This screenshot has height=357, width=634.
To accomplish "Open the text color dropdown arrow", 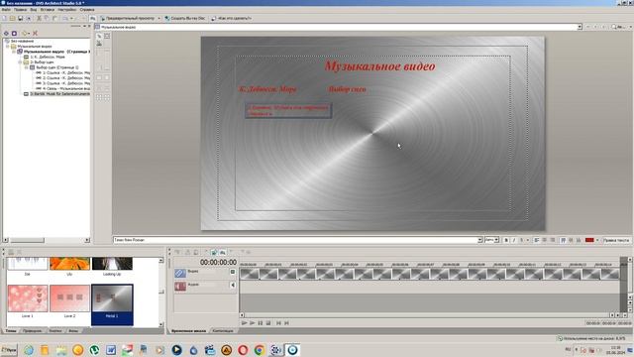I will pyautogui.click(x=597, y=240).
